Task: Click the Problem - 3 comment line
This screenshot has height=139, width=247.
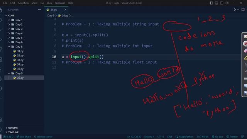Action: [109, 62]
